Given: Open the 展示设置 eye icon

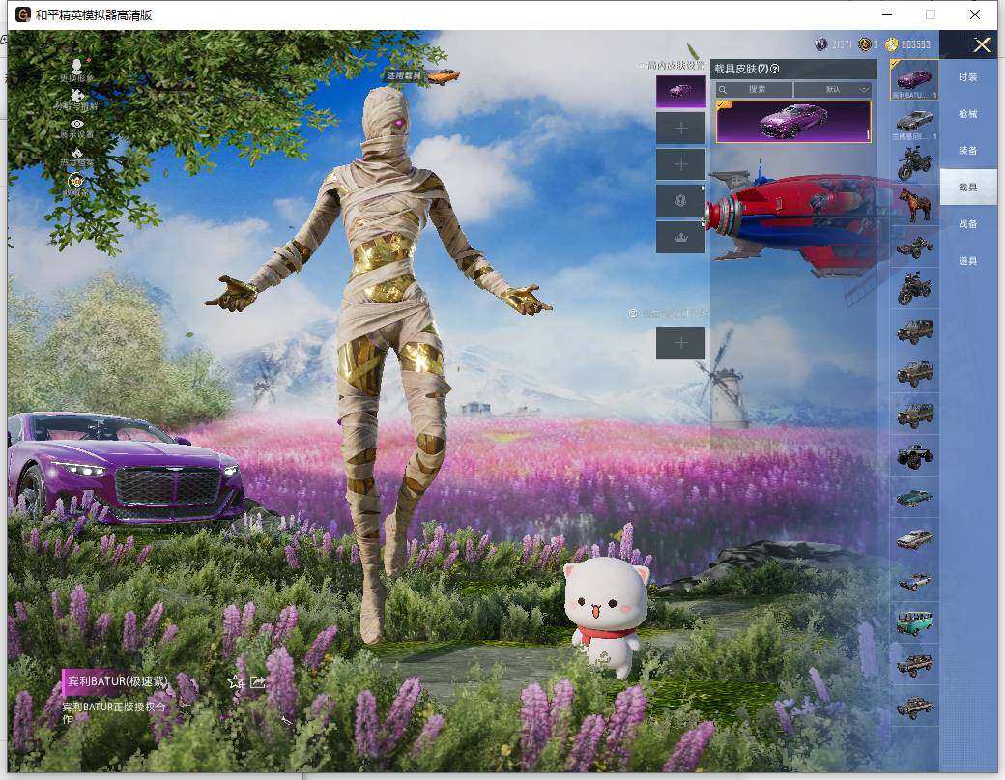Looking at the screenshot, I should tap(77, 125).
